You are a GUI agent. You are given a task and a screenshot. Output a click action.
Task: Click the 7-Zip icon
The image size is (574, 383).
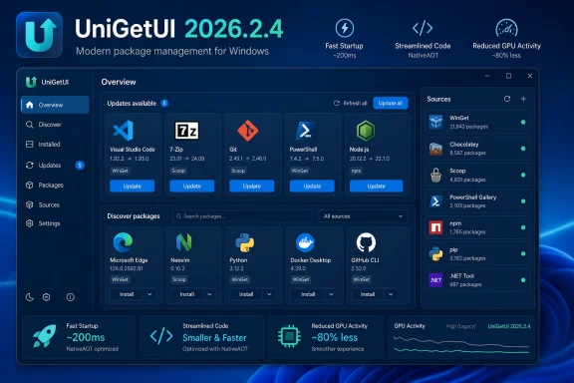click(x=186, y=131)
